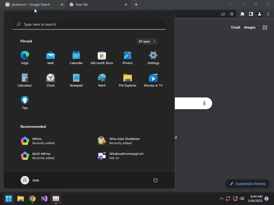
Task: Open Chrome three-dot menu
Action: tap(268, 14)
